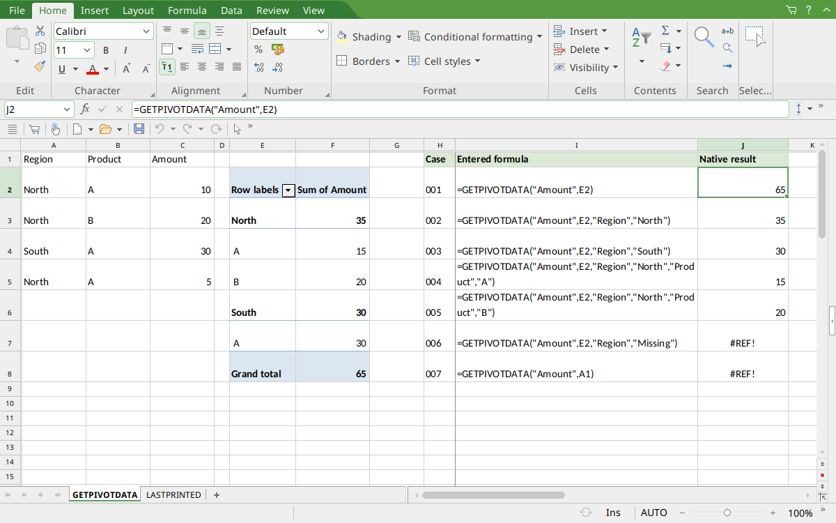
Task: Switch to the Layout ribbon tab
Action: click(x=138, y=10)
